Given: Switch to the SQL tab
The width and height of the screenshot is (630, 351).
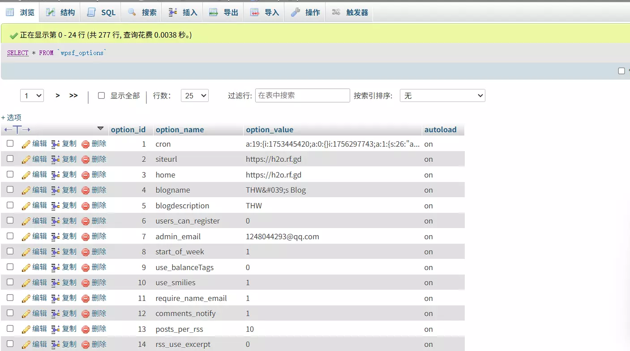Looking at the screenshot, I should tap(100, 12).
